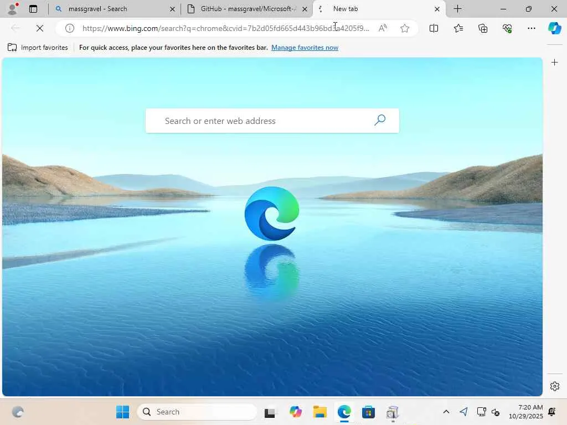This screenshot has height=425, width=567.
Task: Open Browser essentials heart icon
Action: [507, 28]
